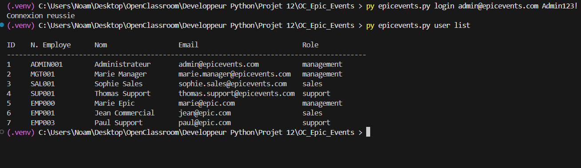Click 'management' role in the Administrateur row
This screenshot has width=581, height=168.
pyautogui.click(x=322, y=65)
